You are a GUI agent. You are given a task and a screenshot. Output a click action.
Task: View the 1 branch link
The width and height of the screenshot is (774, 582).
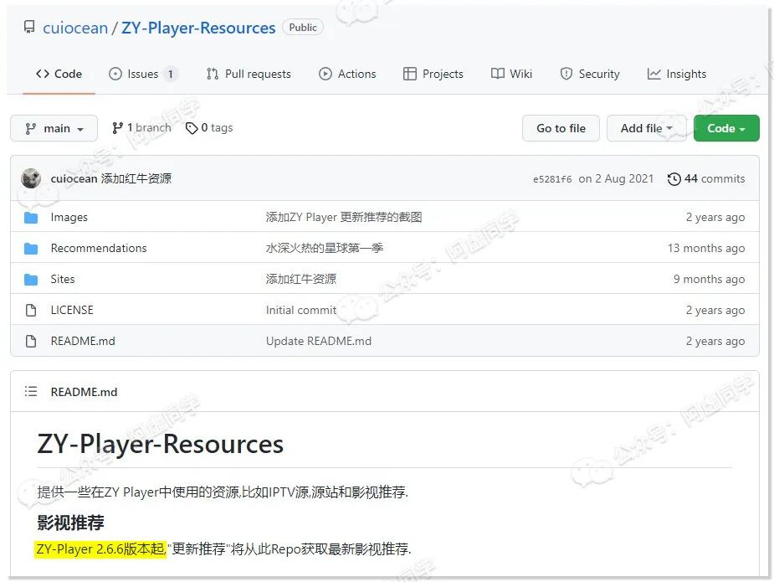141,127
